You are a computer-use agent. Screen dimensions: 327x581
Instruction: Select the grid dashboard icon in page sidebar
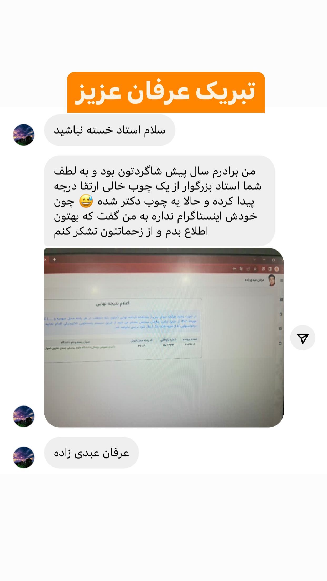[281, 300]
